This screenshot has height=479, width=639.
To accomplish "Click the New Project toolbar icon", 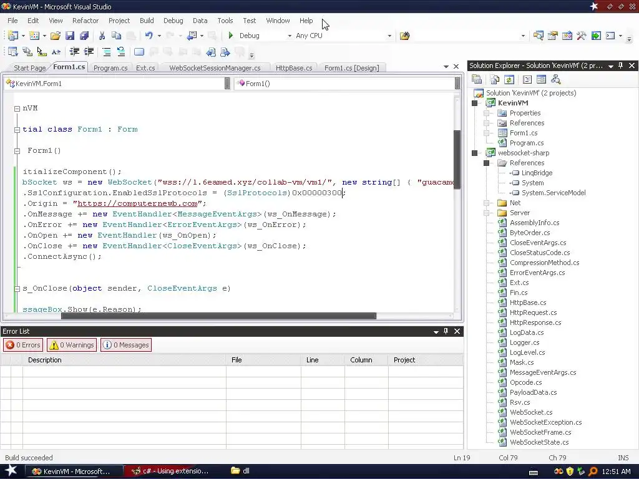I will click(12, 36).
